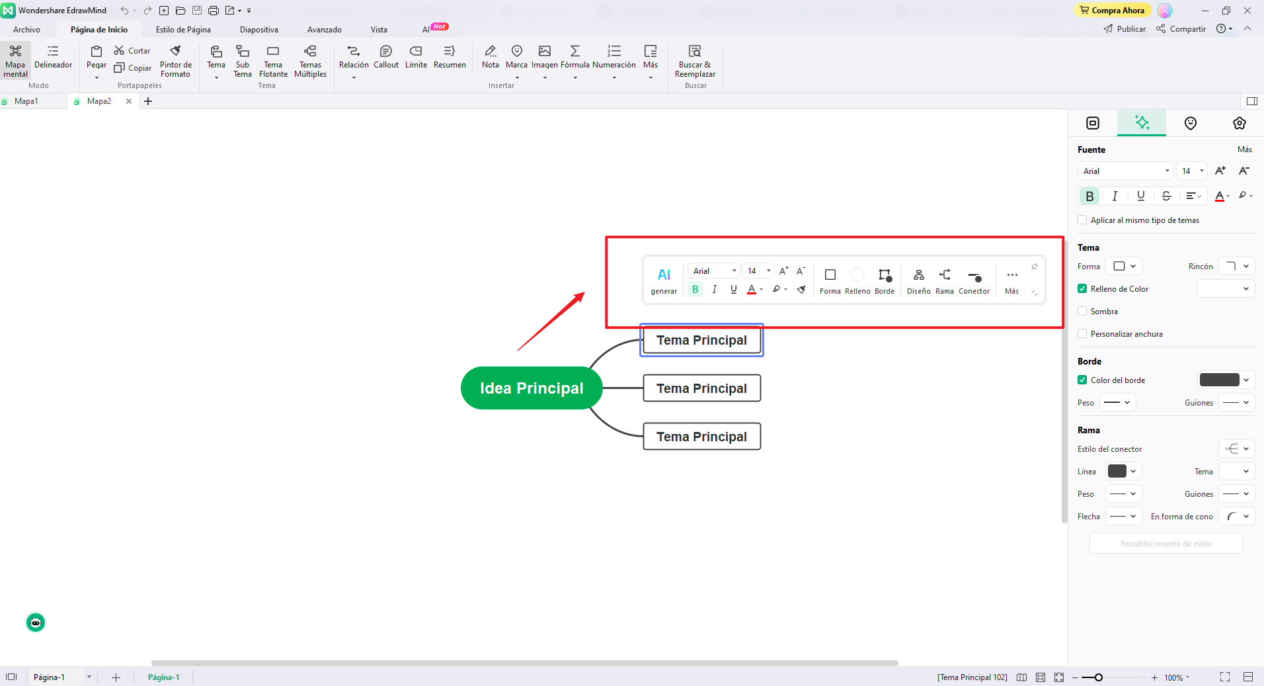Insert a Fórmula
The image size is (1264, 686).
click(x=574, y=58)
